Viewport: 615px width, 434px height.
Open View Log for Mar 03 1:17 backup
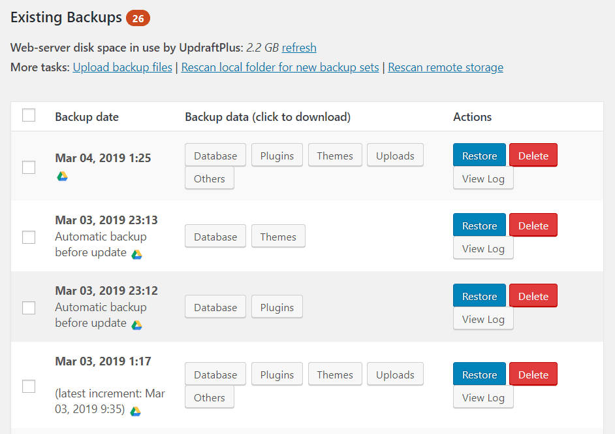tap(483, 397)
